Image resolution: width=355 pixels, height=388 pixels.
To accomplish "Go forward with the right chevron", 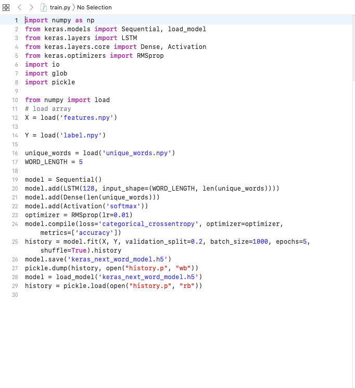I will (31, 7).
